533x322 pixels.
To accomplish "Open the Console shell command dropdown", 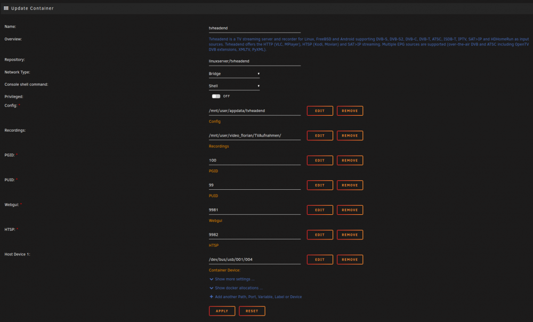I will 234,86.
